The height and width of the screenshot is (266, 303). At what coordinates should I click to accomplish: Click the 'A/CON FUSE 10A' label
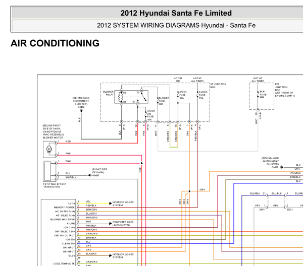(183, 95)
